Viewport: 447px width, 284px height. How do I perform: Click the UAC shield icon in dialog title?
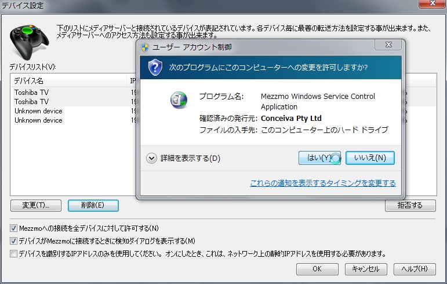[x=145, y=47]
